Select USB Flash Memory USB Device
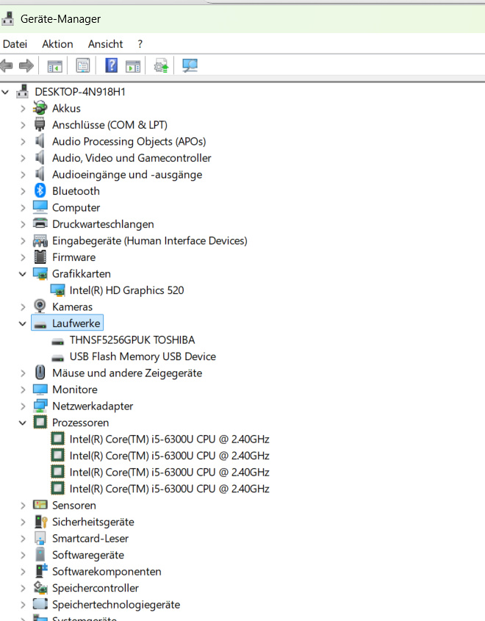 [x=143, y=357]
